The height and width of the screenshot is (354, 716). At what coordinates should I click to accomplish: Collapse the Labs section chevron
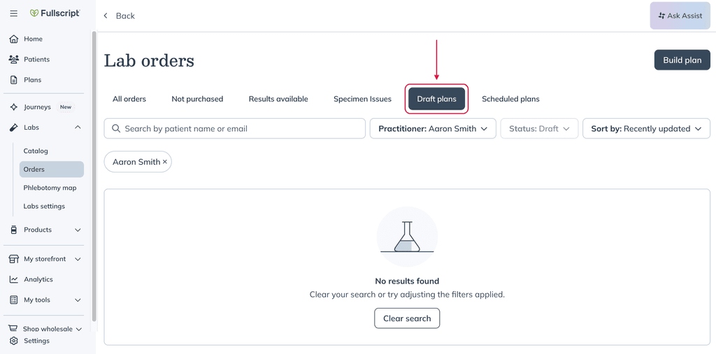(78, 127)
